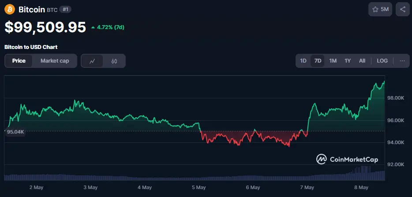Click the Bitcoin to USD Chart heading
The width and height of the screenshot is (412, 197).
31,47
